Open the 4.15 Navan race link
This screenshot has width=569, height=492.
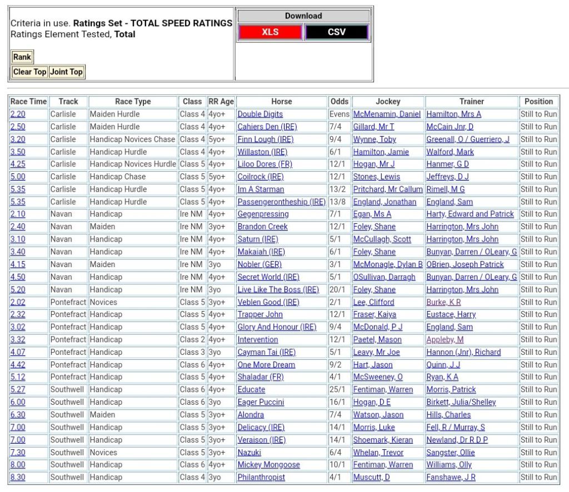click(x=18, y=264)
